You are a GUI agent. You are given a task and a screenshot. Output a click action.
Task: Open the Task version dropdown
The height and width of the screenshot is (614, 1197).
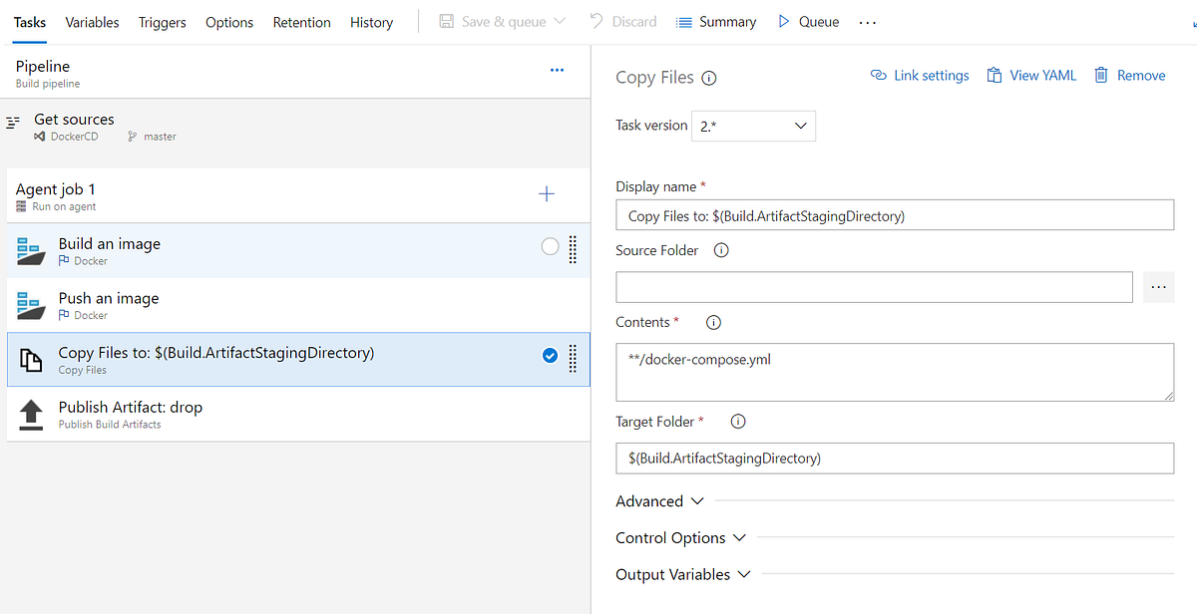(x=753, y=126)
